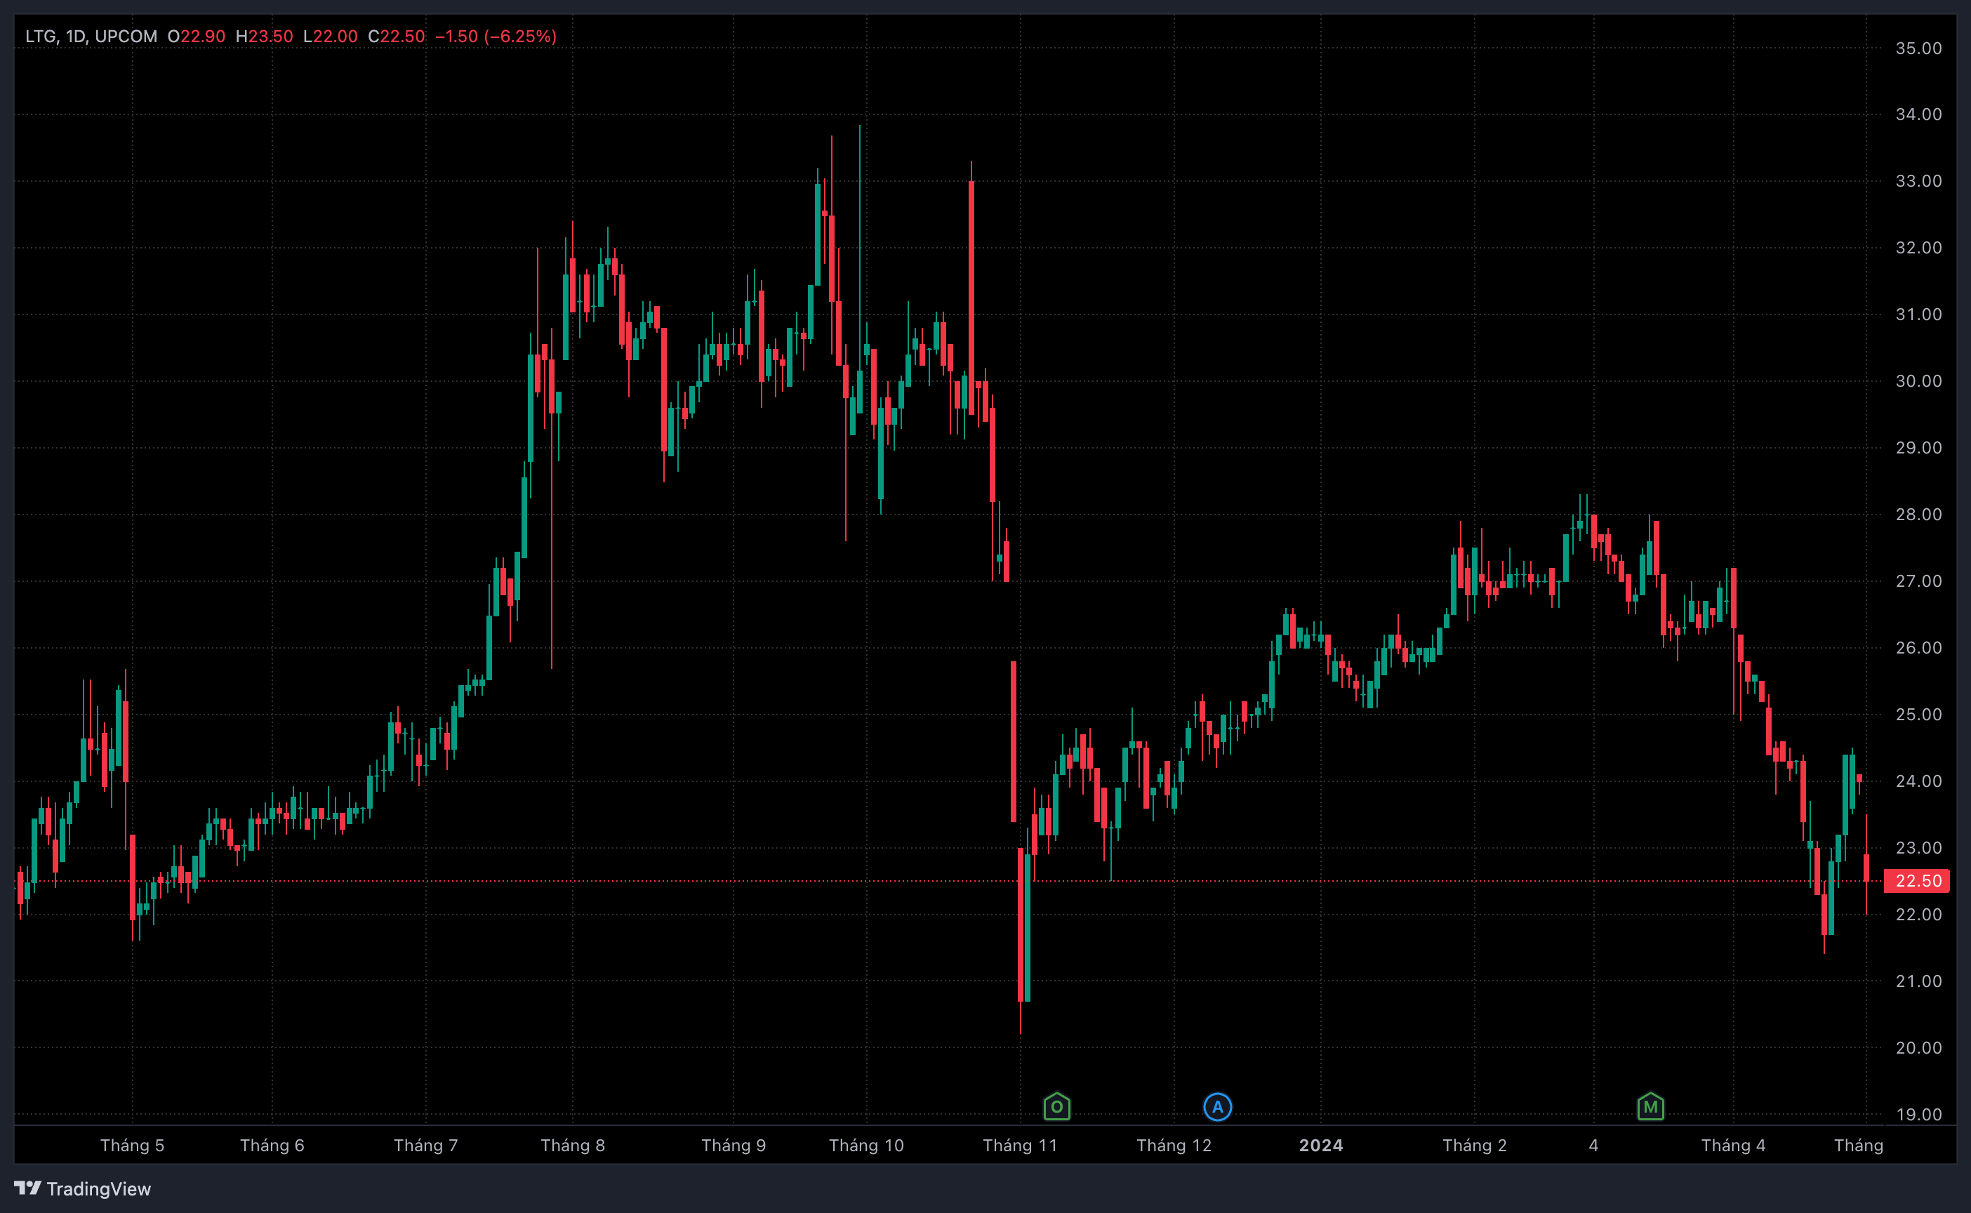Viewport: 1971px width, 1213px height.
Task: Click the 29.00 price scale label
Action: click(x=1918, y=447)
